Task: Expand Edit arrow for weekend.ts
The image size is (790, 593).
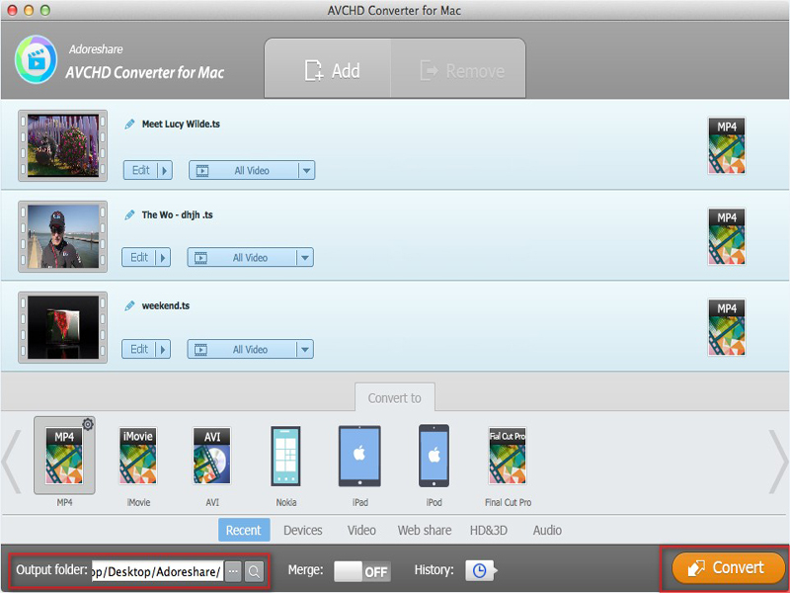Action: (x=163, y=349)
